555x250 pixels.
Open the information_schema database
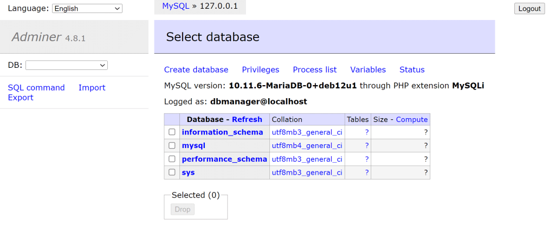click(222, 132)
